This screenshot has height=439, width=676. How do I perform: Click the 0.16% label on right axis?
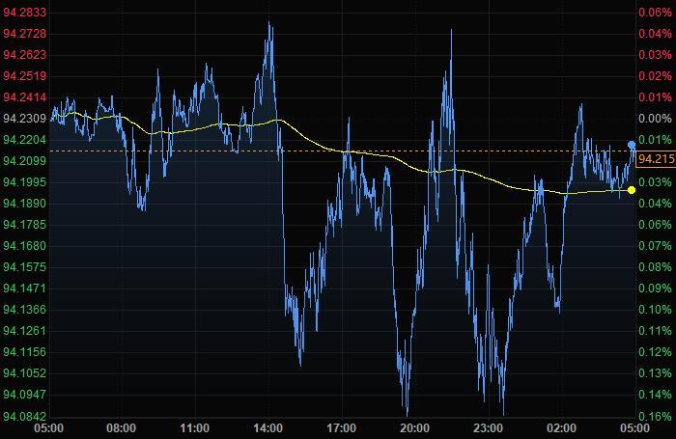pos(655,417)
